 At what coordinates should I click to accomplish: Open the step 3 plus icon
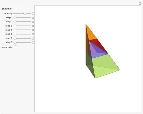click(x=33, y=26)
